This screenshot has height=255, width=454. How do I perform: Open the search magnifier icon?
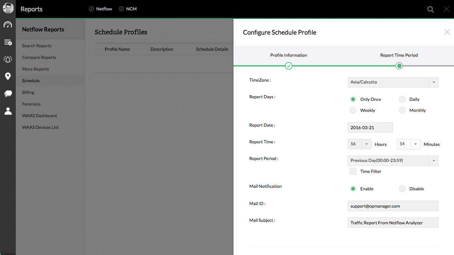(x=430, y=9)
